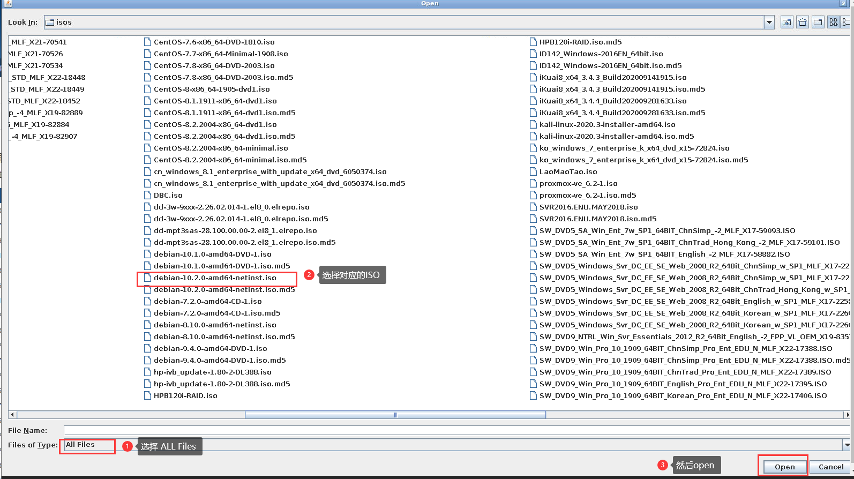Viewport: 854px width, 479px height.
Task: Click the Up One Level folder icon
Action: [786, 23]
